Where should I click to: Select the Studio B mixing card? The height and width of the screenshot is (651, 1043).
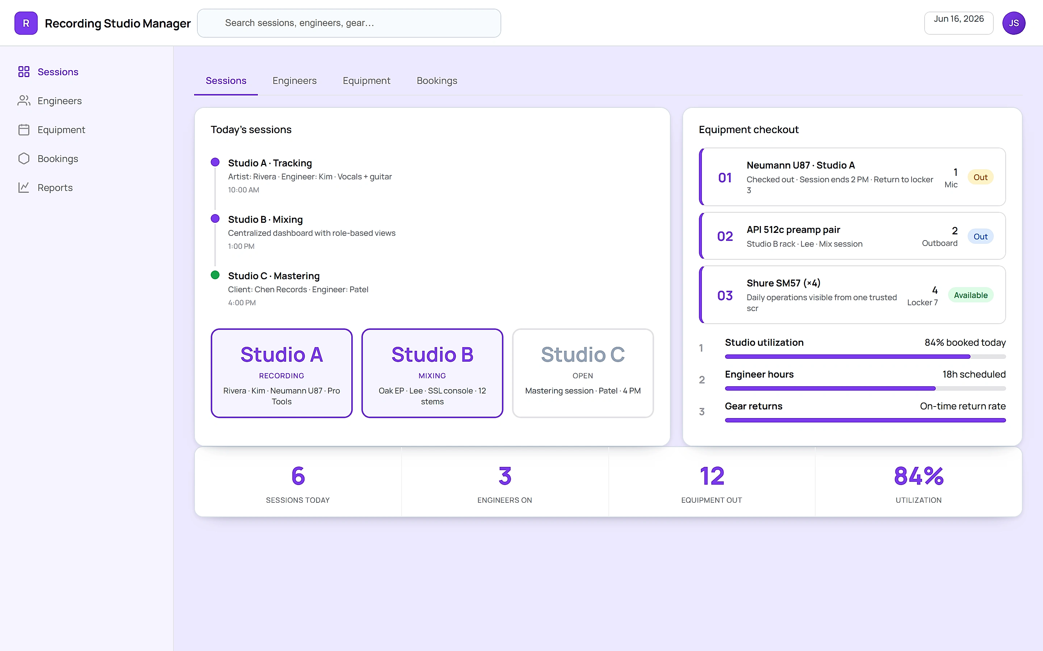coord(432,373)
